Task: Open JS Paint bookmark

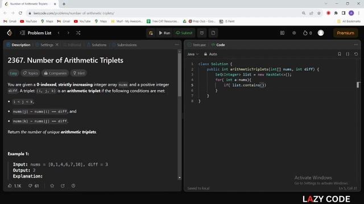Action: point(227,22)
